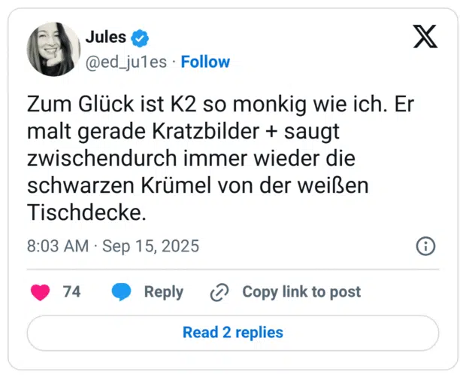The height and width of the screenshot is (378, 466).
Task: Click the Sep 15, 2025 date
Action: pyautogui.click(x=150, y=247)
